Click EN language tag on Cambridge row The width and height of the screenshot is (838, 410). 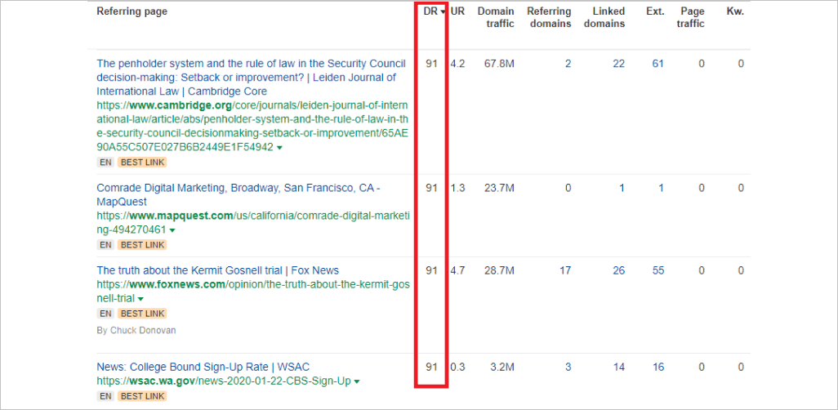pos(105,162)
